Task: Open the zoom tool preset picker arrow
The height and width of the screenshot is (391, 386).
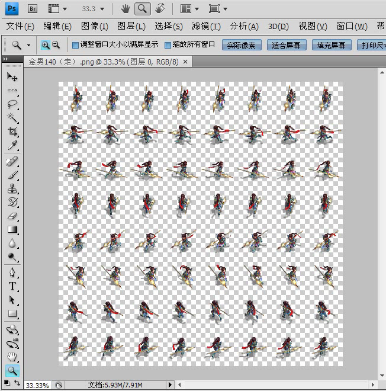Action: (28, 46)
